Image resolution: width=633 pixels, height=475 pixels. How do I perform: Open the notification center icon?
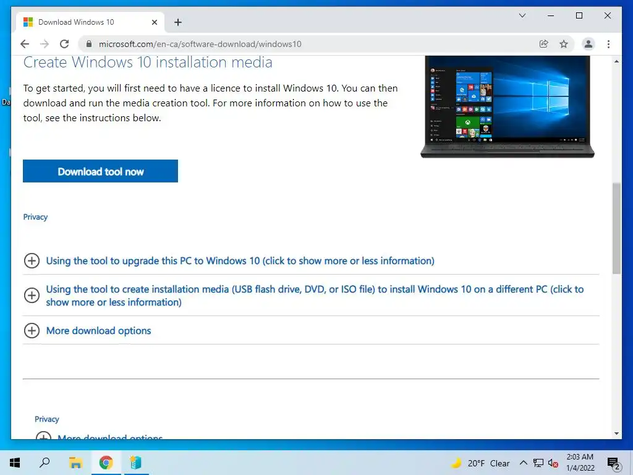tap(613, 463)
